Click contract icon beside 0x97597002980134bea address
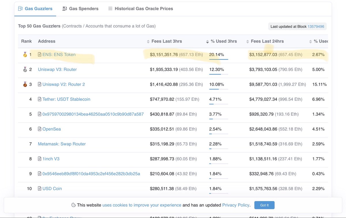This screenshot has width=346, height=218. (40, 114)
